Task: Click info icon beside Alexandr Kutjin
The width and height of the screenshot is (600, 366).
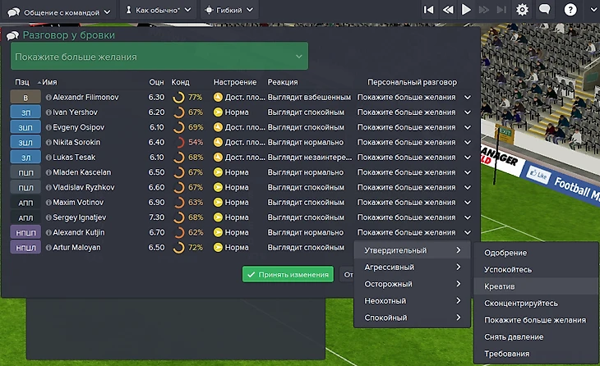Action: [48, 232]
